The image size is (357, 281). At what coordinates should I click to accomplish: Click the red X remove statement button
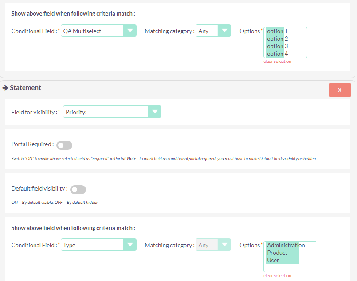click(340, 90)
